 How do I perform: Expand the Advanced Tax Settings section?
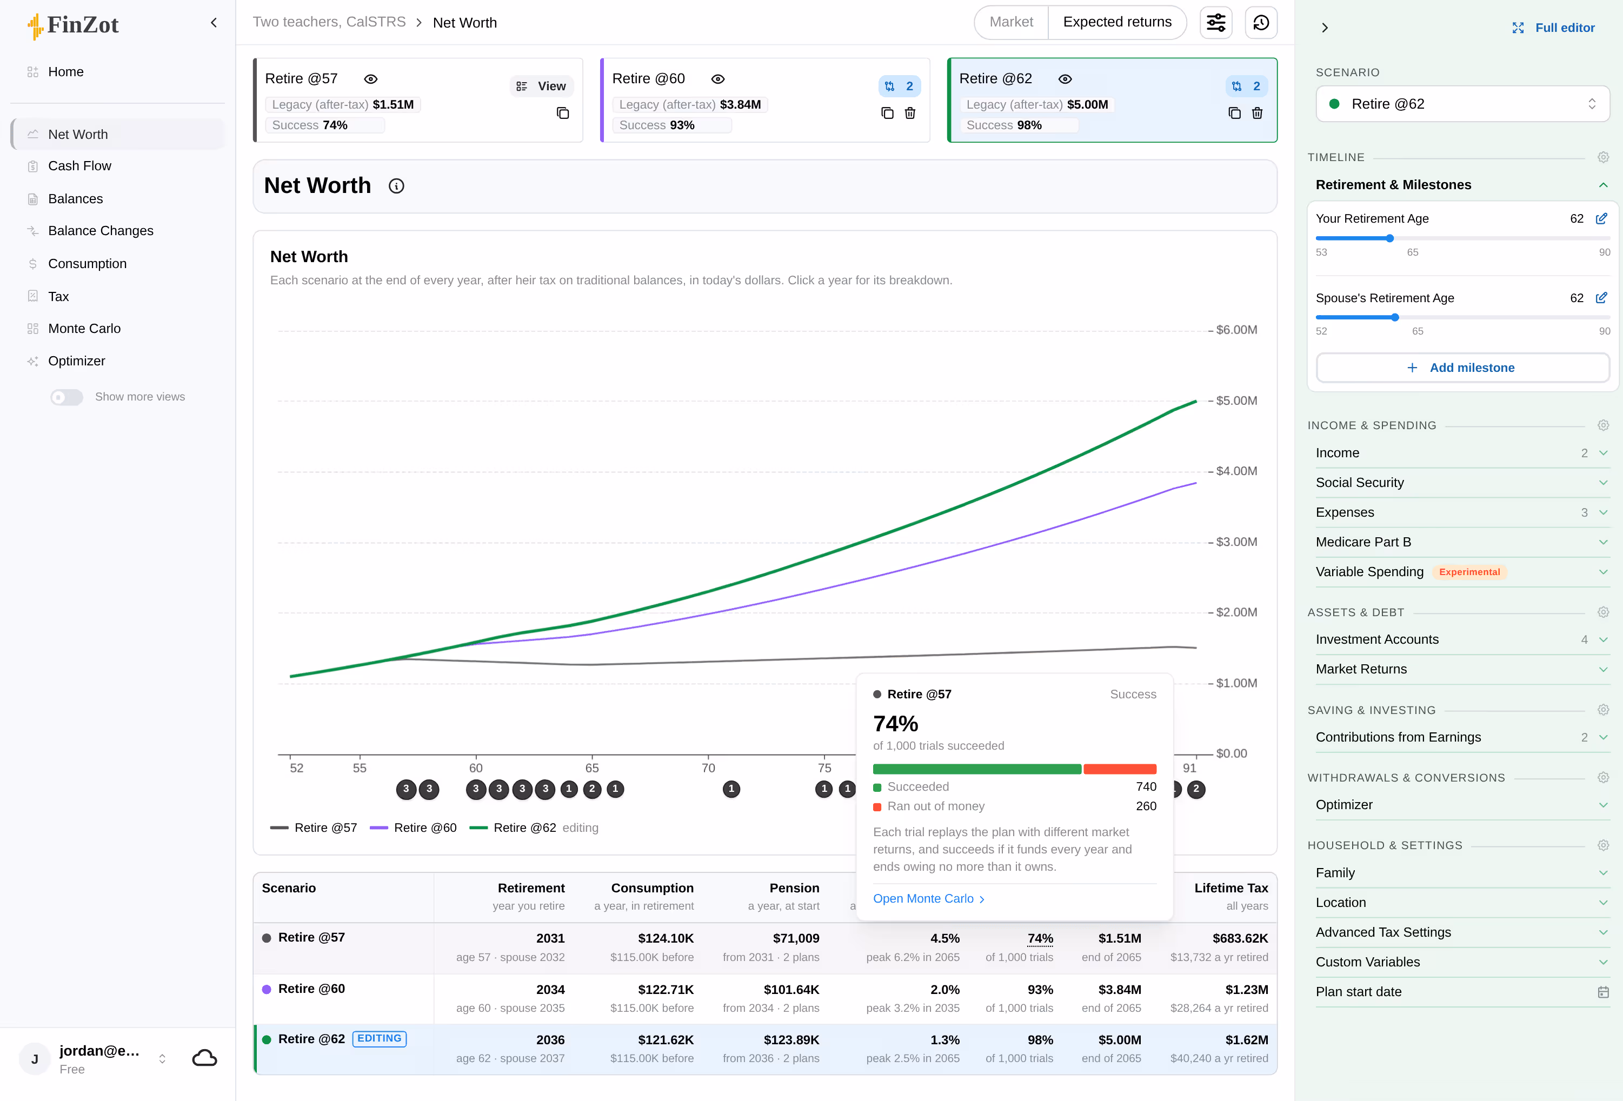[x=1462, y=933]
